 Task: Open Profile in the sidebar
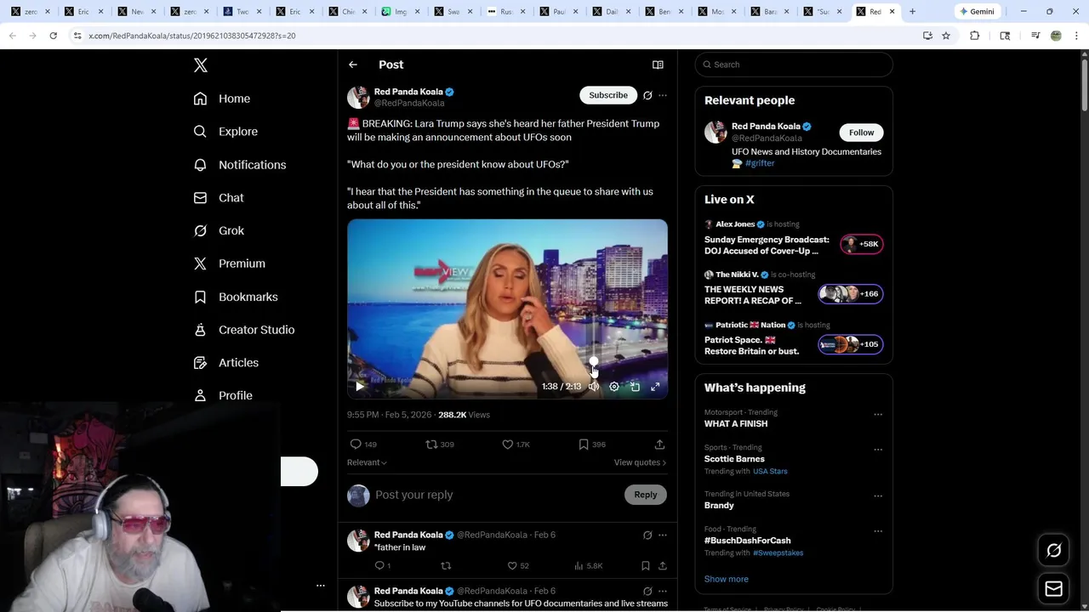coord(223,395)
